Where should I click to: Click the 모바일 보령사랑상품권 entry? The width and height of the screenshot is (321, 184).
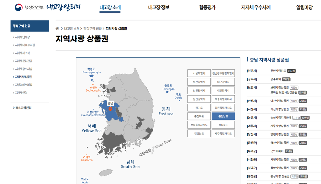[284, 92]
